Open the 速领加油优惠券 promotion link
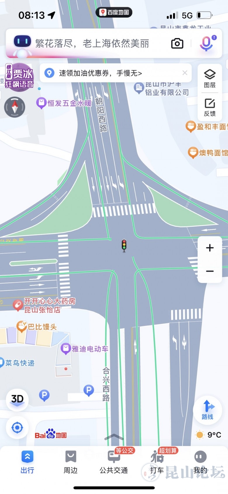228x494 pixels. (101, 73)
